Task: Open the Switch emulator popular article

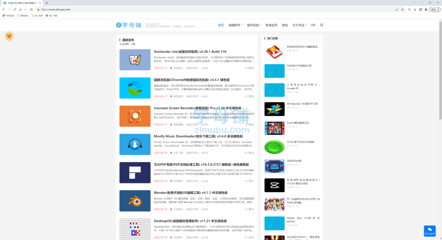Action: tap(298, 123)
